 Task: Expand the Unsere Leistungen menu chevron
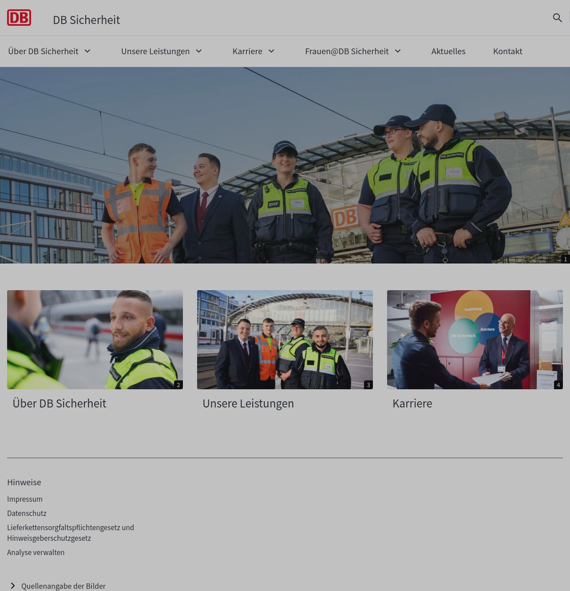tap(199, 51)
